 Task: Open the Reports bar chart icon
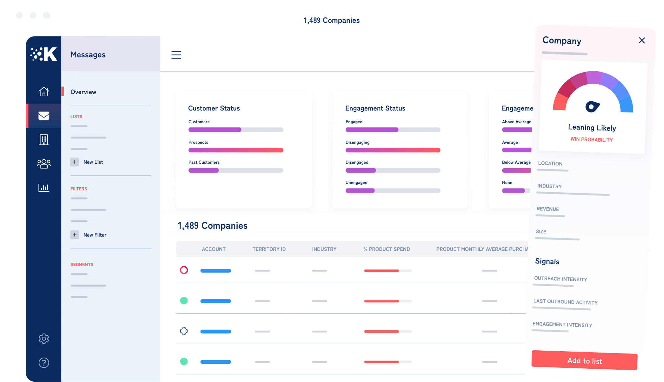(44, 188)
